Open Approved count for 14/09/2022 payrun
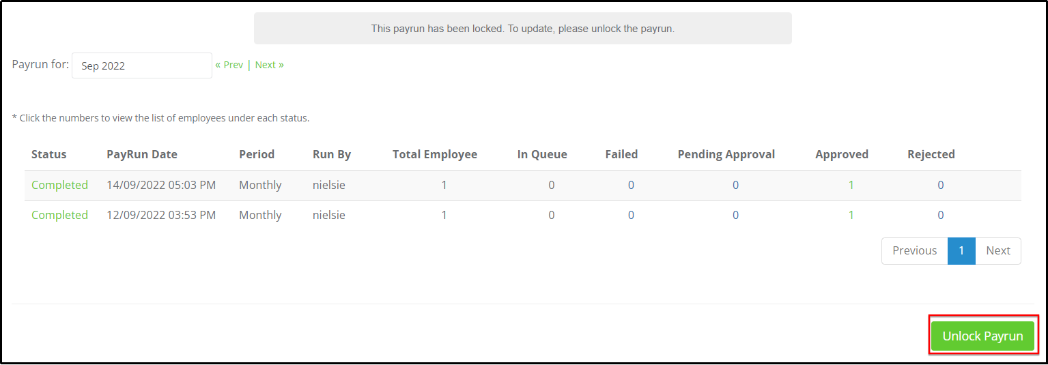Viewport: 1048px width, 365px height. 851,185
